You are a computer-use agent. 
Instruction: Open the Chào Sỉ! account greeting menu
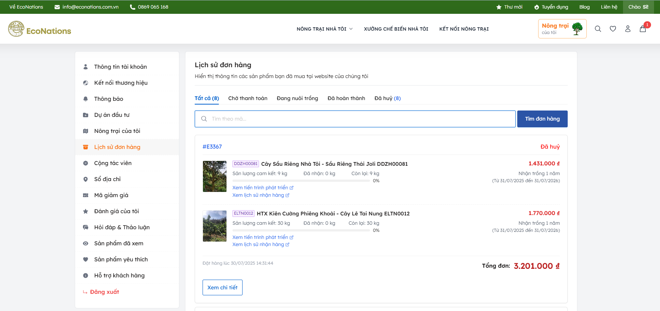click(638, 7)
